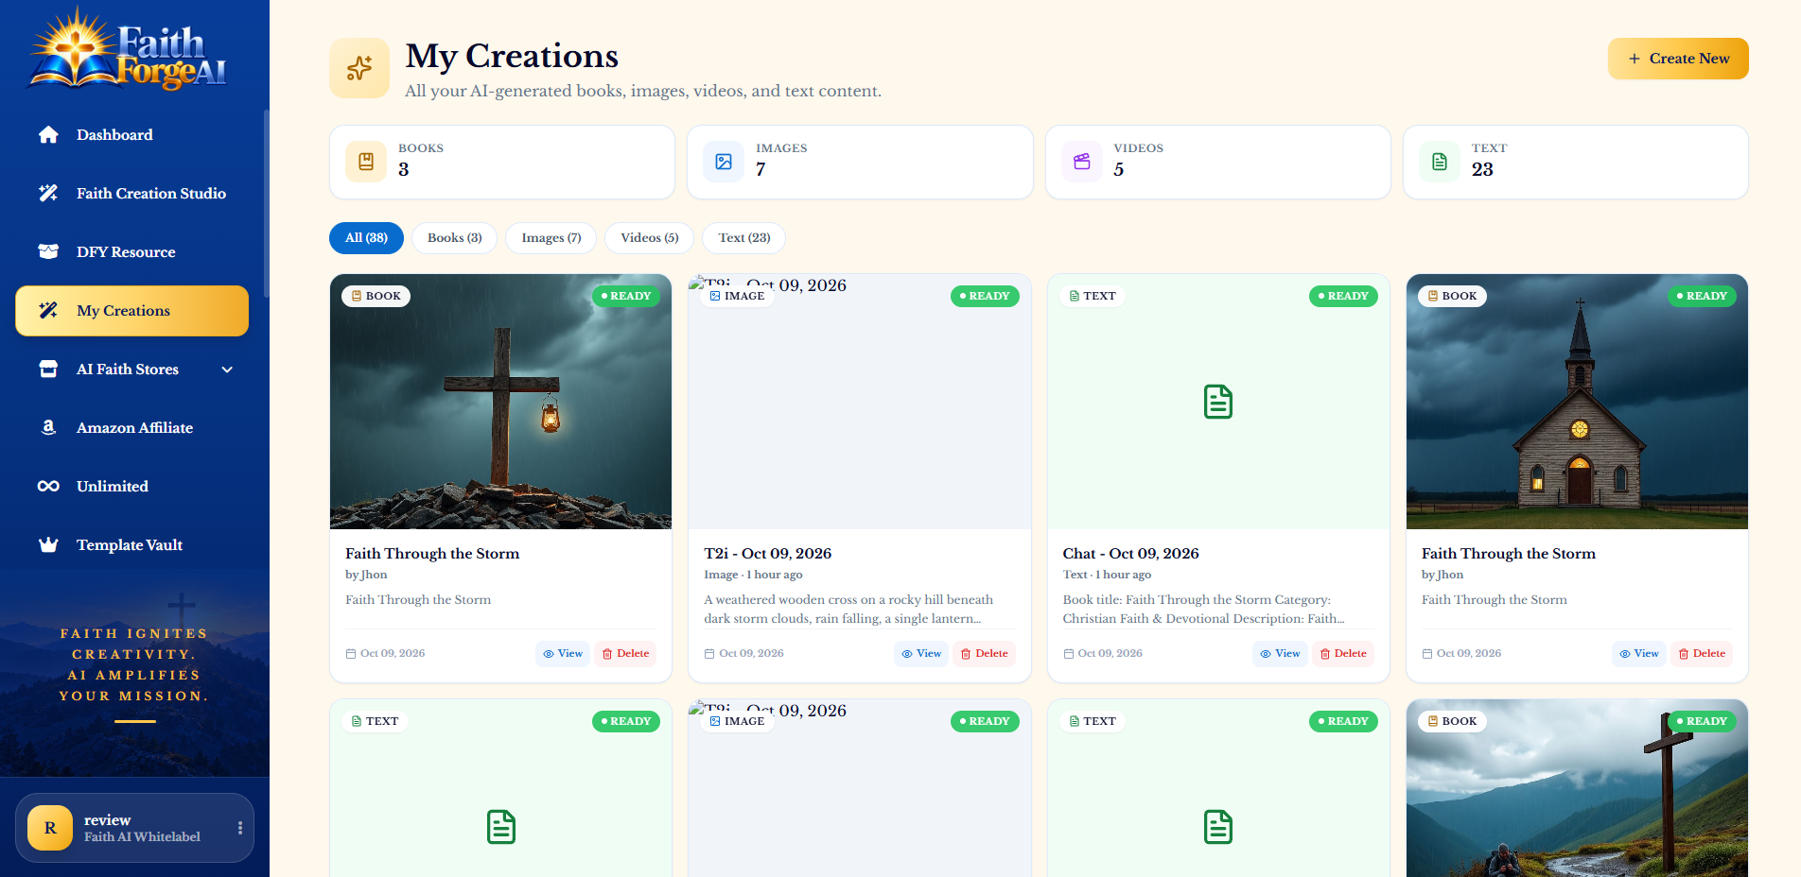Click the FaithForge AI logo
1801x877 pixels.
(x=129, y=49)
